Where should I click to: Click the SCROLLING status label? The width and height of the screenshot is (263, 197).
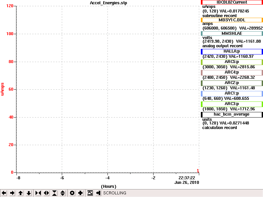tap(114, 193)
